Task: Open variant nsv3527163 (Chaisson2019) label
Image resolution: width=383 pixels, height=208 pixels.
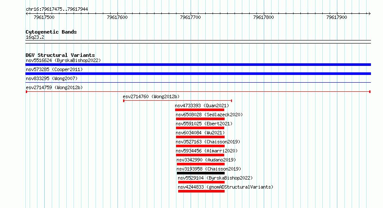Action: (x=208, y=142)
